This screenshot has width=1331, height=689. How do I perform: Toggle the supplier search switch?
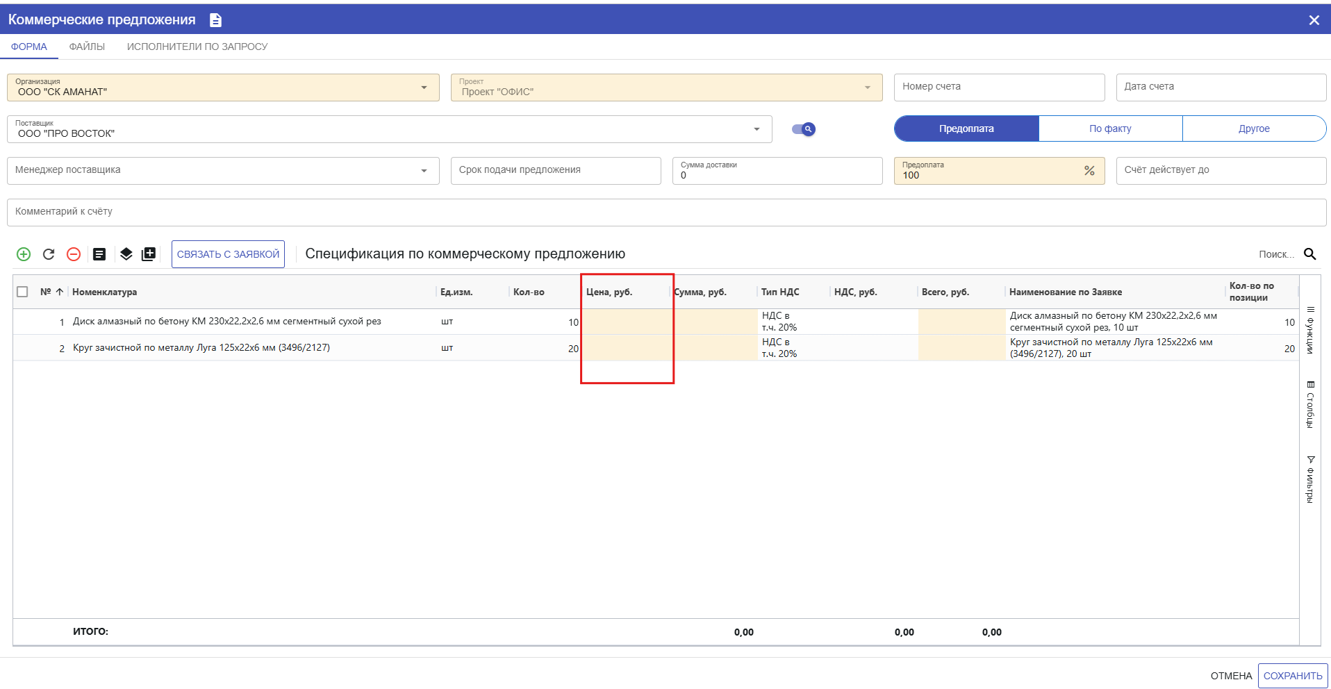click(804, 129)
